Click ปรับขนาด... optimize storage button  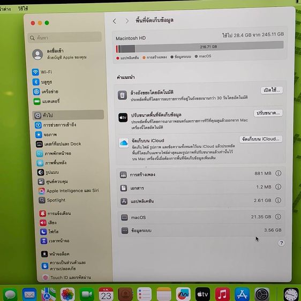tap(268, 113)
